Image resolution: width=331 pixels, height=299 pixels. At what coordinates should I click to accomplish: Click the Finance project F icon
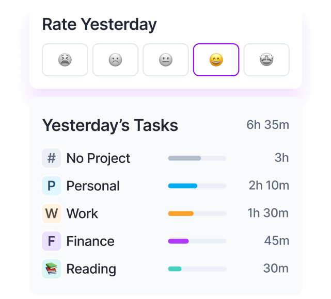click(52, 241)
